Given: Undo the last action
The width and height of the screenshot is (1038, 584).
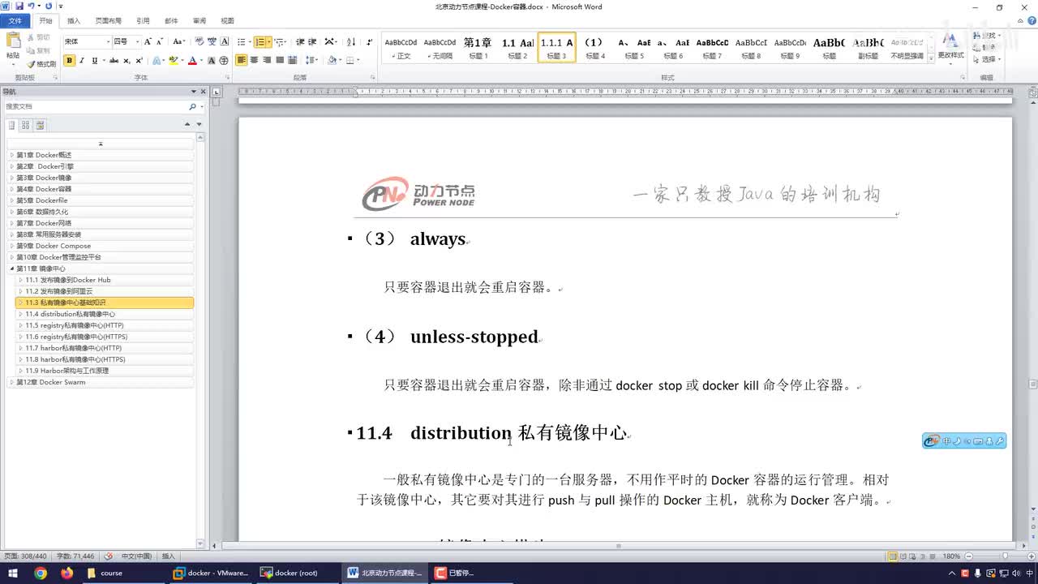Looking at the screenshot, I should click(x=31, y=6).
